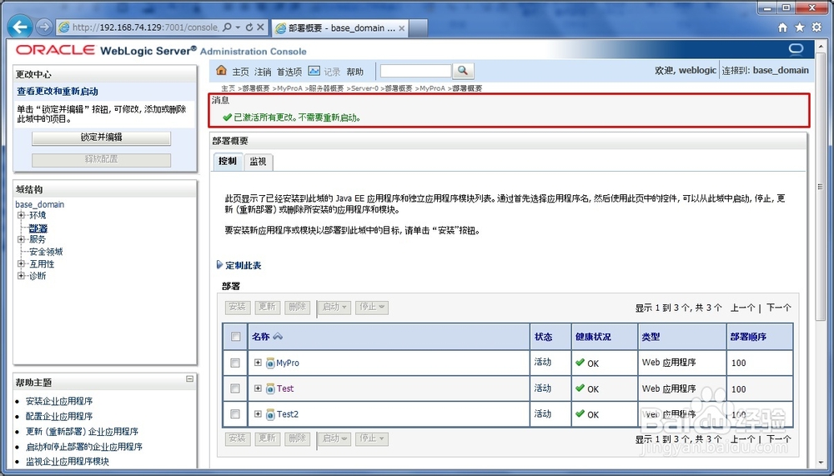
Task: Click the page vertical scrollbar thumb
Action: pyautogui.click(x=820, y=186)
